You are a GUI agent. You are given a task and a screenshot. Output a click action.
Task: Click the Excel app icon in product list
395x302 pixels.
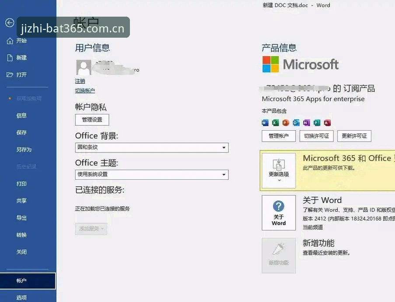275,123
